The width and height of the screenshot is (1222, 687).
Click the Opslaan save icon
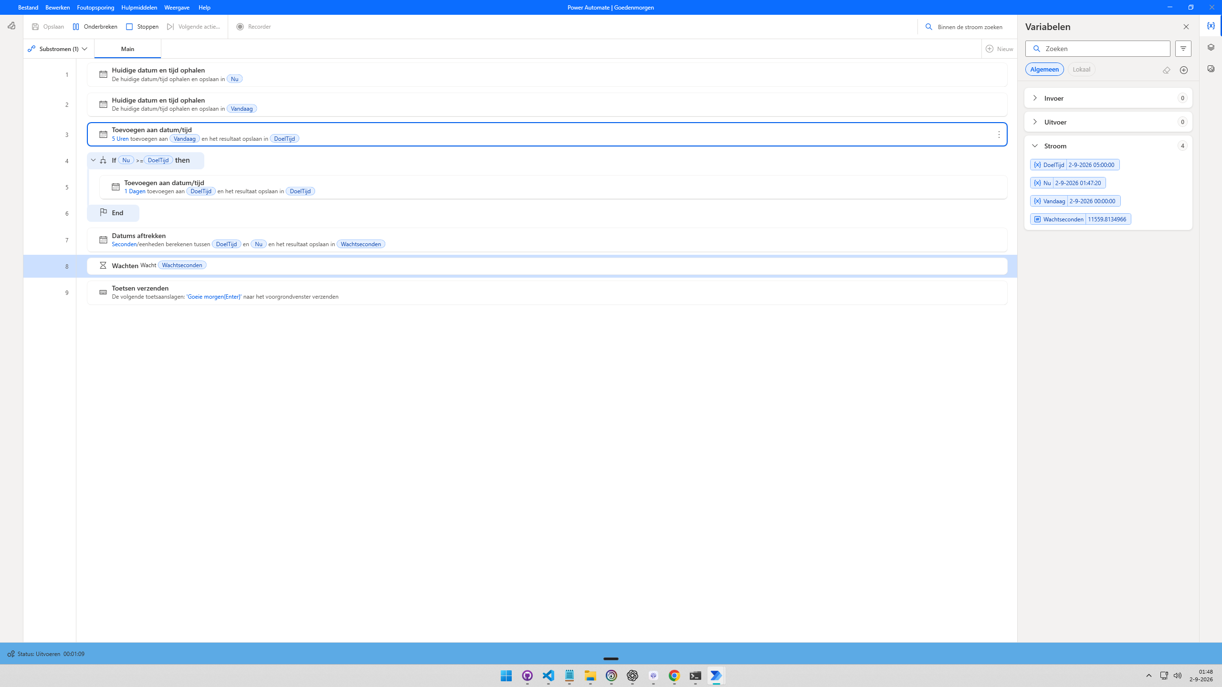coord(35,27)
